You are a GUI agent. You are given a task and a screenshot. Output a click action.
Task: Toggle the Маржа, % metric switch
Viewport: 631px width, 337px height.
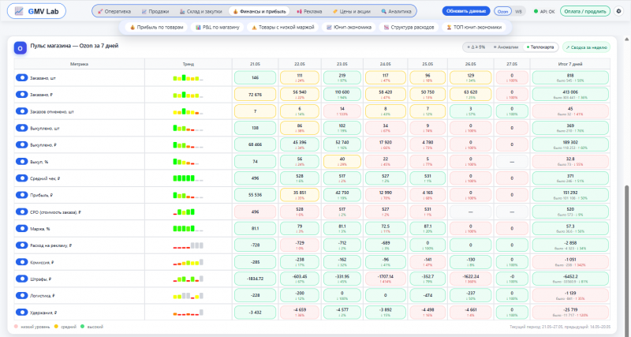tap(21, 228)
